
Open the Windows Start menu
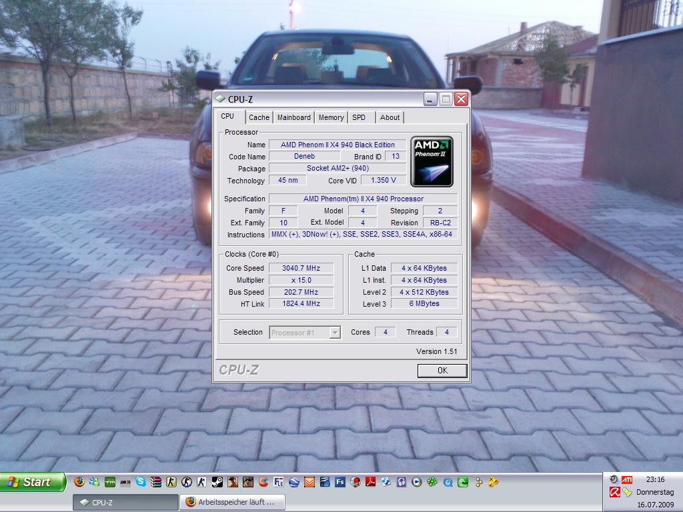click(x=33, y=482)
